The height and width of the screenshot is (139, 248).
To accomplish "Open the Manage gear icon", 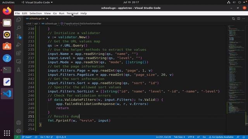I will 19,131.
